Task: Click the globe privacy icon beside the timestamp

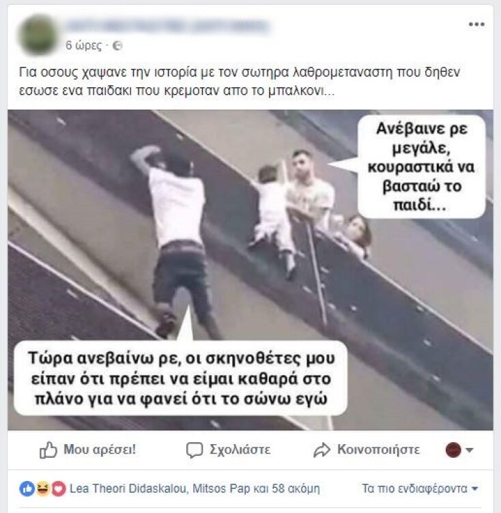Action: click(x=117, y=46)
